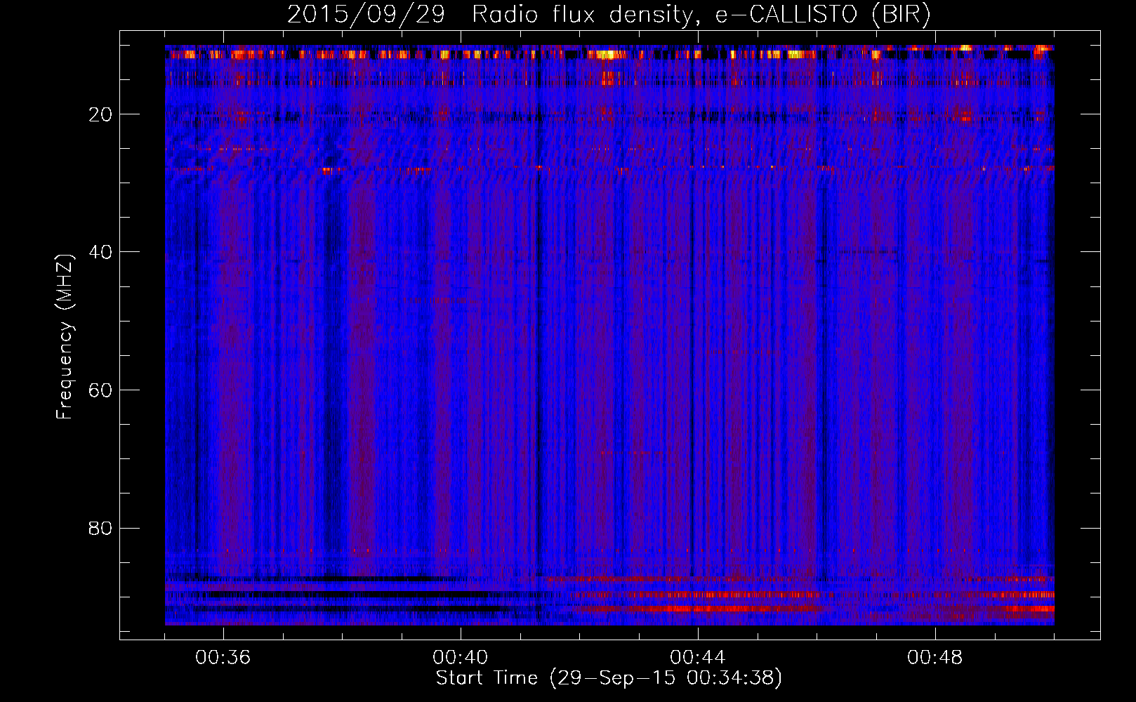The width and height of the screenshot is (1136, 702).
Task: Click the 60 MHz frequency tick label
Action: pos(101,390)
